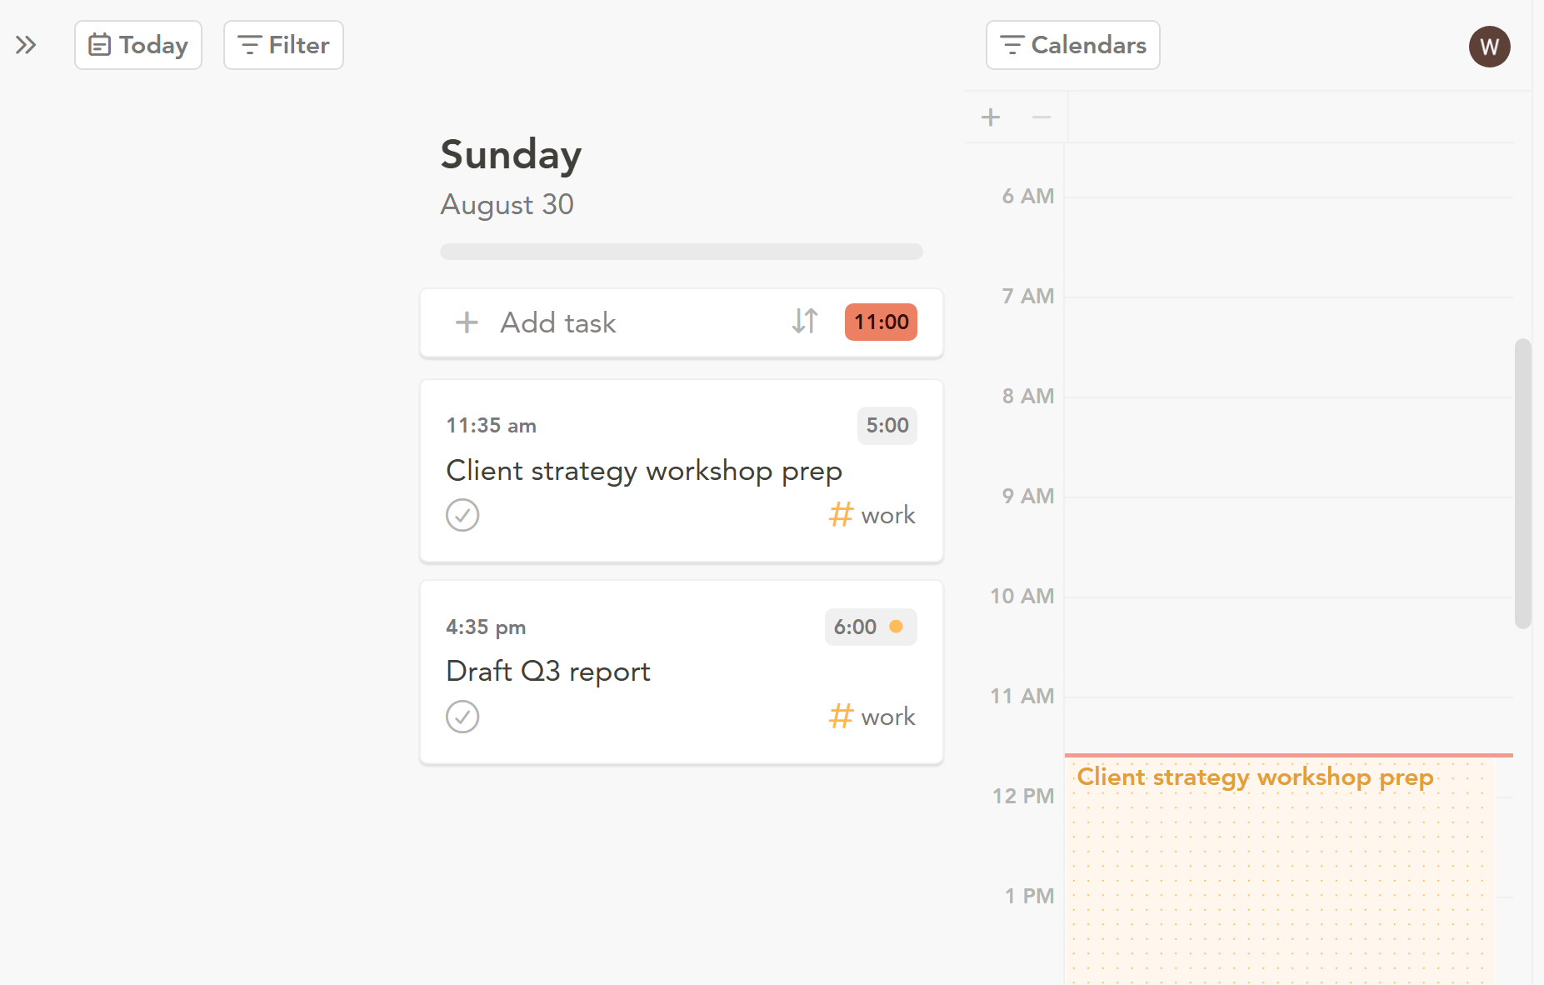1544x985 pixels.
Task: Click the #work channel tag on workshop prep task
Action: [x=872, y=515]
